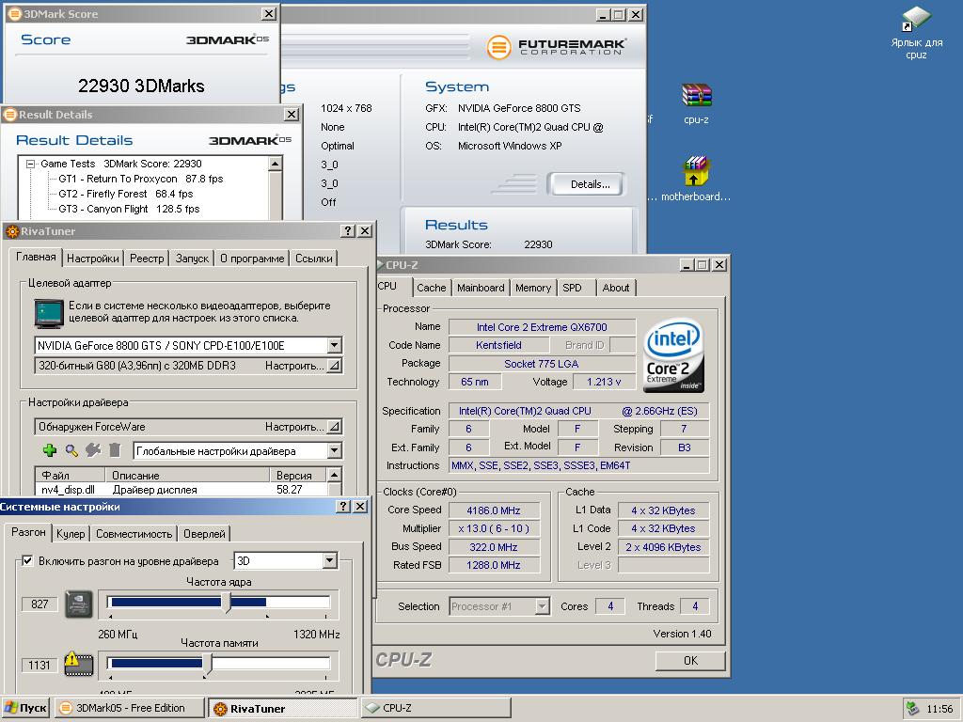This screenshot has height=722, width=963.
Task: Click the monitor icon in target adapter group
Action: [49, 314]
